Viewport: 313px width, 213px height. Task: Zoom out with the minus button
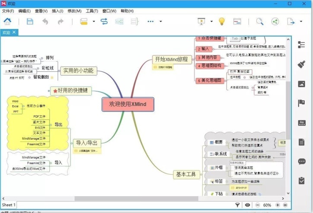coord(258,205)
